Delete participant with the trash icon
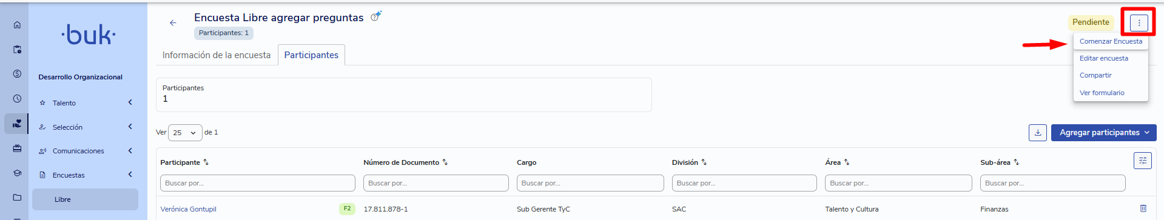This screenshot has width=1164, height=220. [x=1143, y=208]
